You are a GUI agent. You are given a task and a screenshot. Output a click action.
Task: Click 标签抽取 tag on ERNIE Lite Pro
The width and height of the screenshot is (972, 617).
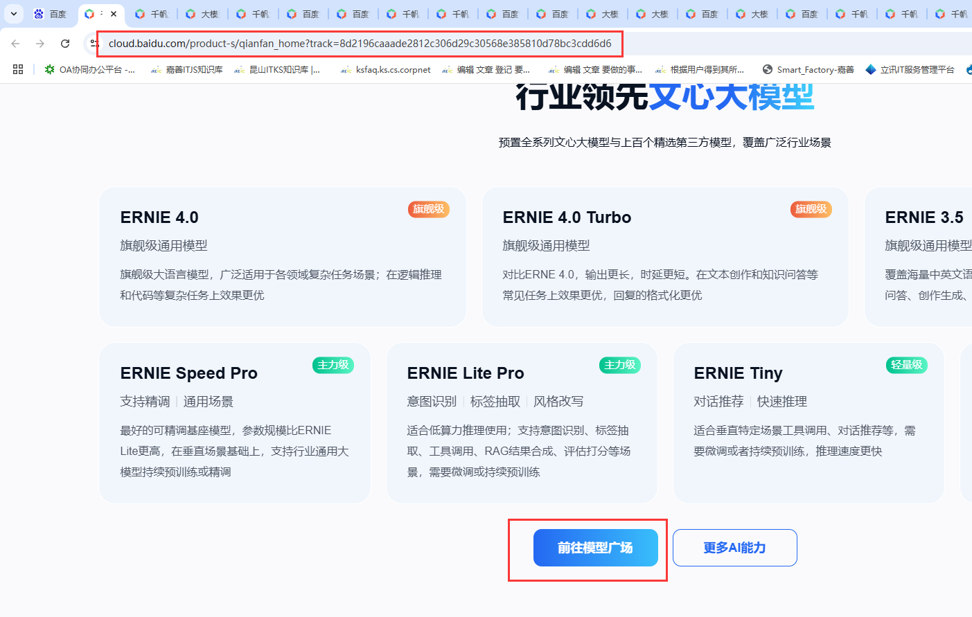click(x=495, y=402)
